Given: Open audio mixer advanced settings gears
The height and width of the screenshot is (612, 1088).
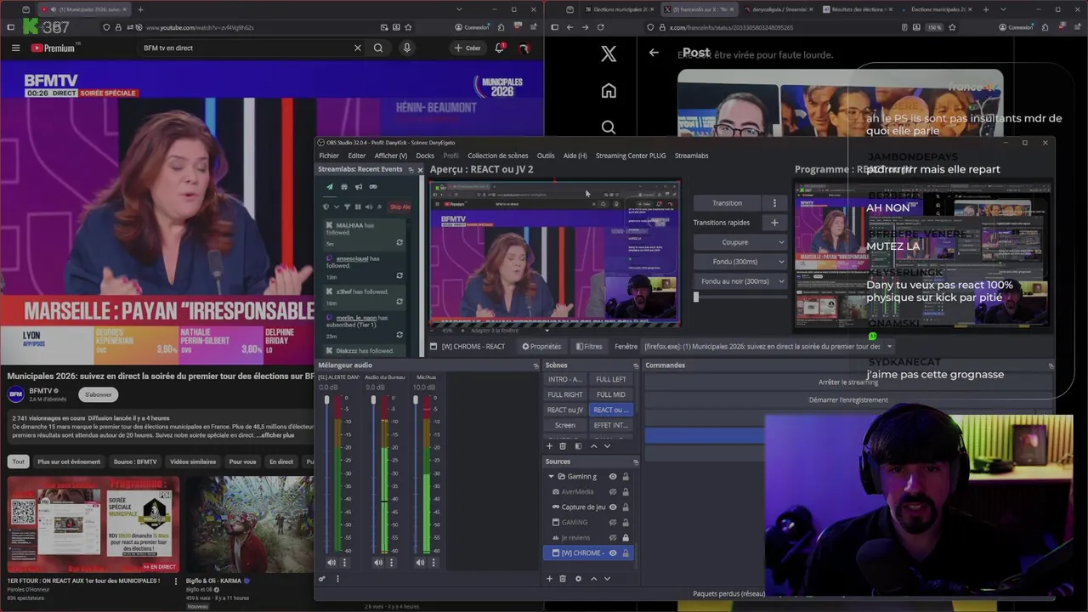Looking at the screenshot, I should [x=322, y=579].
